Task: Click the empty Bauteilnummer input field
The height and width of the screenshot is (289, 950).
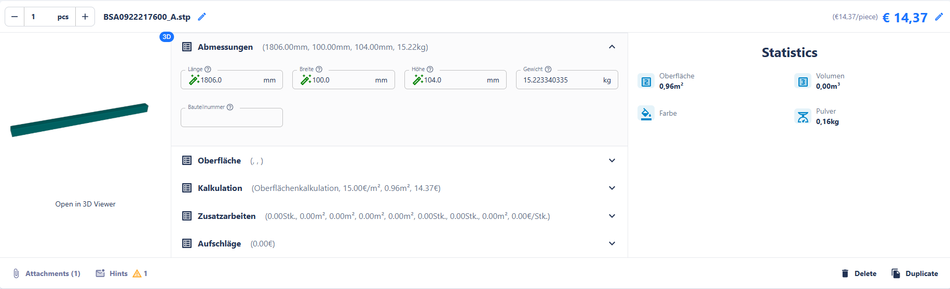Action: tap(232, 118)
